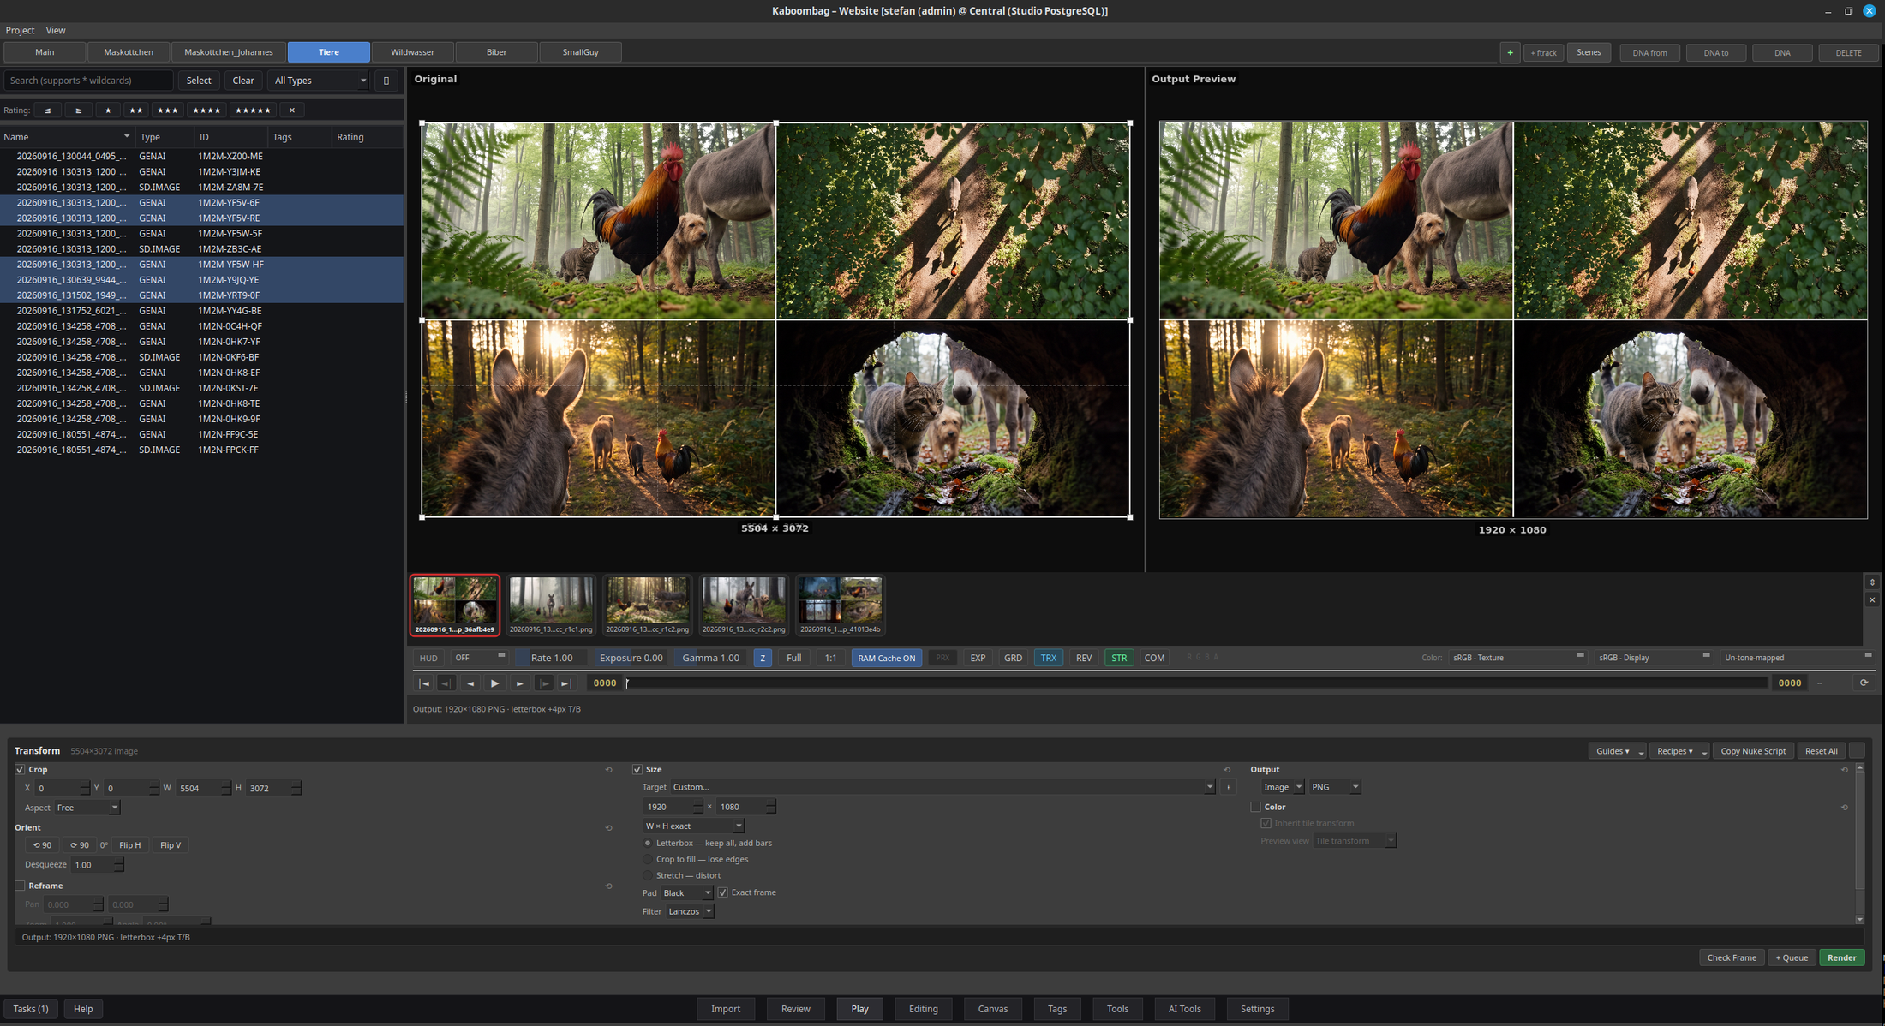
Task: Reset the Orient section
Action: point(609,828)
